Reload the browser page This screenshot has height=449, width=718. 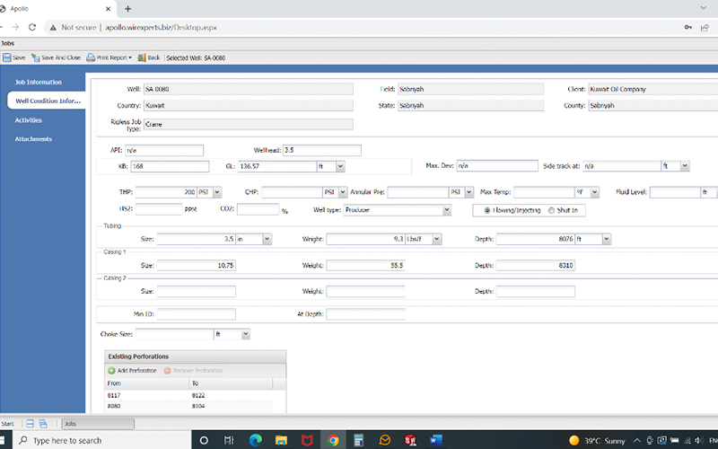(x=32, y=28)
